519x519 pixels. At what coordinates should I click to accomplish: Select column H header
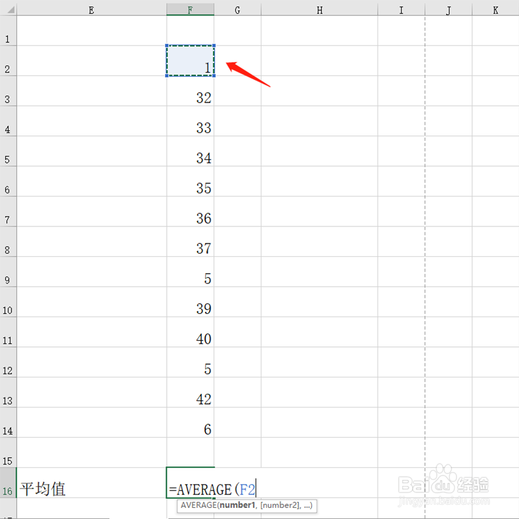(x=319, y=10)
